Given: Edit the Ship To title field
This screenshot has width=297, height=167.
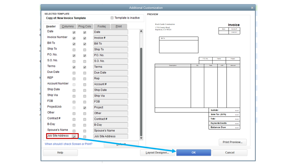Looking at the screenshot, I should 111,49.
